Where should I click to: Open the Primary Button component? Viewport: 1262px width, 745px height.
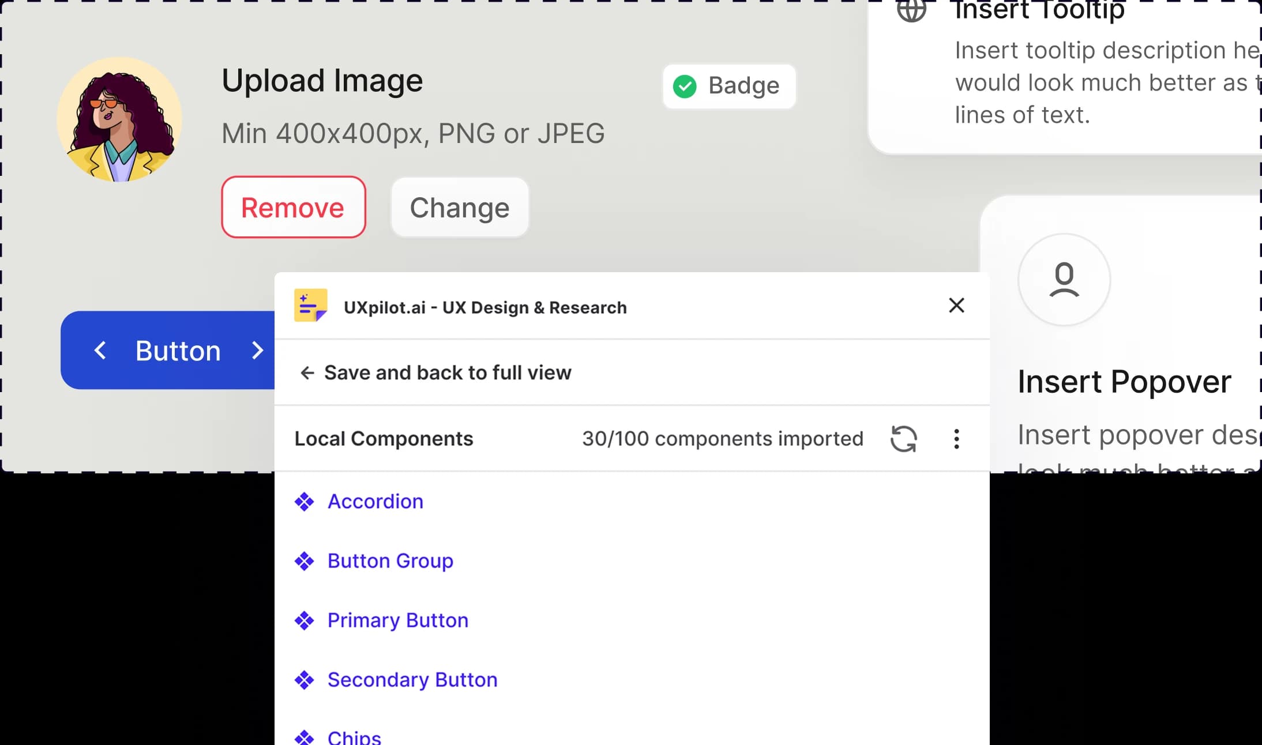pyautogui.click(x=397, y=620)
